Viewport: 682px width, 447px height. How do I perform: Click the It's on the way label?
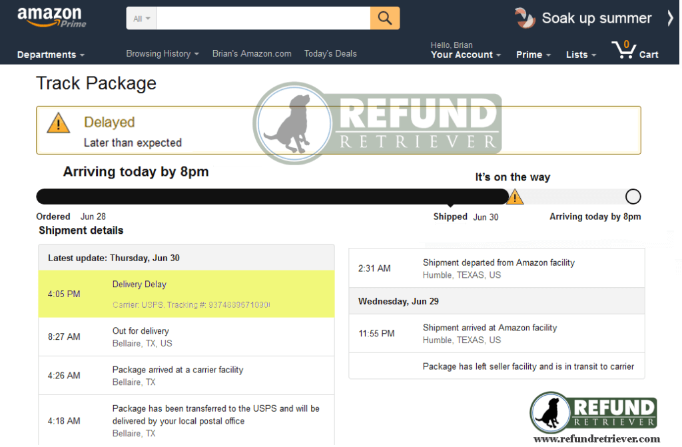tap(512, 177)
